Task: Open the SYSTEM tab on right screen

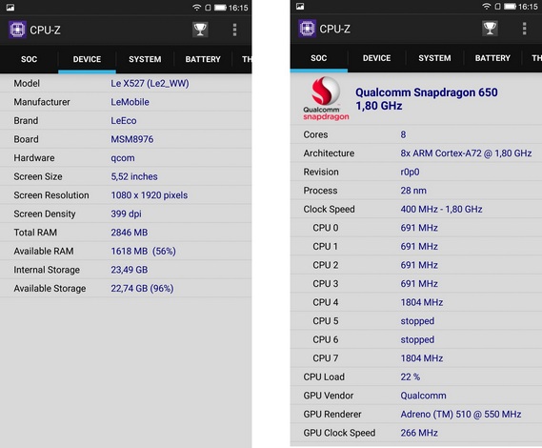Action: tap(434, 58)
